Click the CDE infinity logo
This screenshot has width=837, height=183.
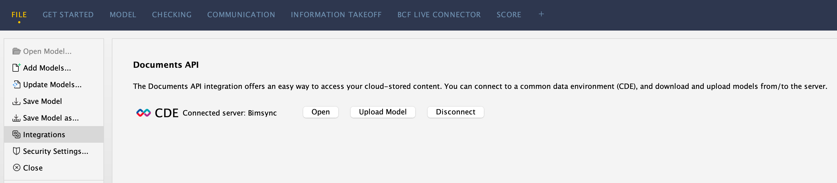point(143,113)
